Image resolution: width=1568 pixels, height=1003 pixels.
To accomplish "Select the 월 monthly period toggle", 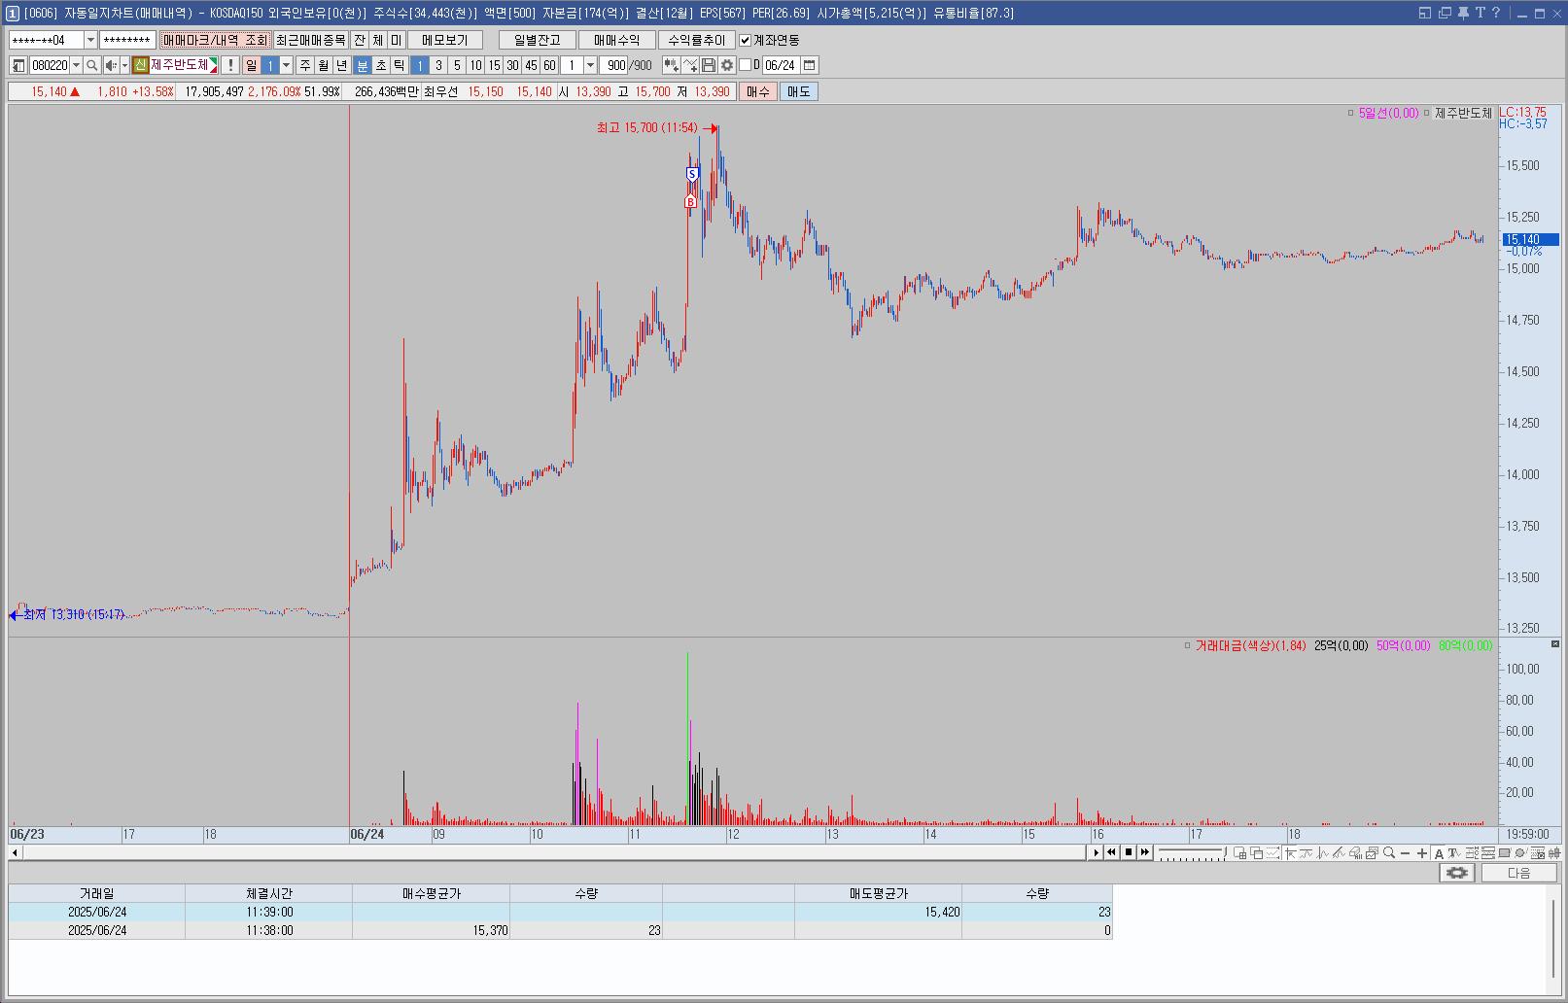I will [x=323, y=65].
